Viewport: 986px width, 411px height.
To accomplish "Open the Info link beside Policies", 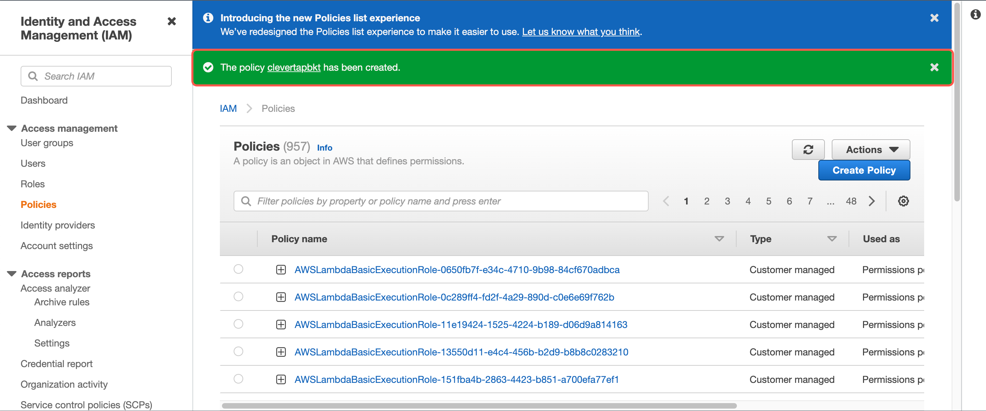I will tap(325, 148).
